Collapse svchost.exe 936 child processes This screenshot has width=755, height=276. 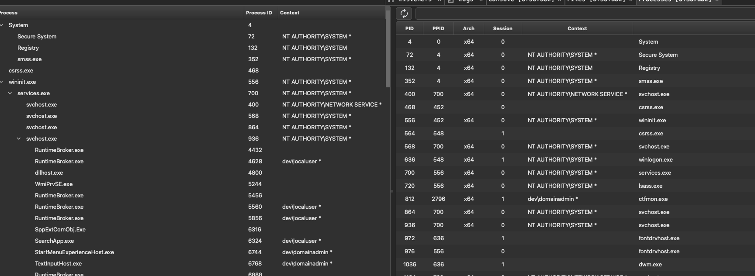[19, 139]
